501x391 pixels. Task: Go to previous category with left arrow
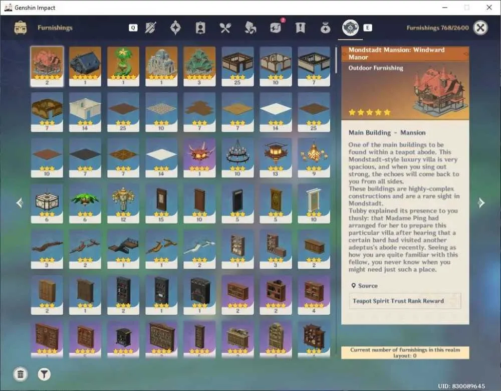tap(20, 203)
